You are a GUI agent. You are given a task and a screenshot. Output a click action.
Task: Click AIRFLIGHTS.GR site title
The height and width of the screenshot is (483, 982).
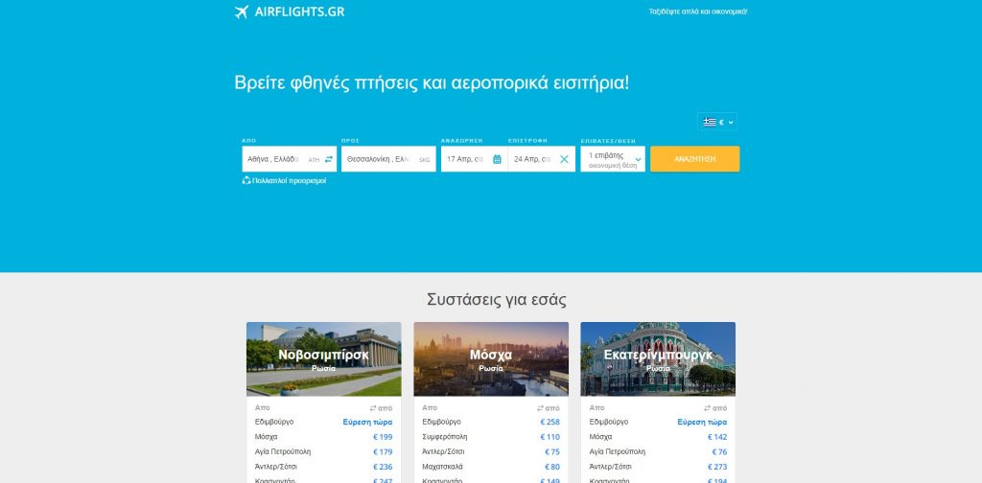pyautogui.click(x=299, y=11)
